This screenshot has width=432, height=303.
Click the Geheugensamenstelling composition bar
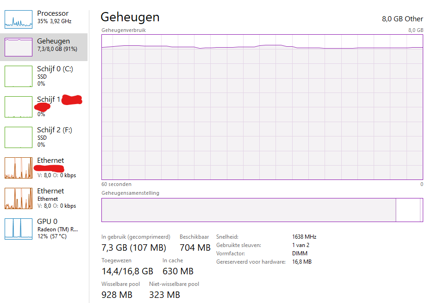[262, 210]
